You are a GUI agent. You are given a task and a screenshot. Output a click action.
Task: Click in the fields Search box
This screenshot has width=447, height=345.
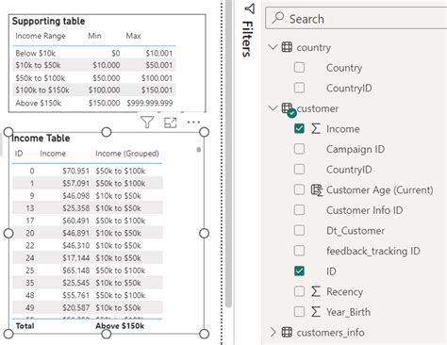356,19
